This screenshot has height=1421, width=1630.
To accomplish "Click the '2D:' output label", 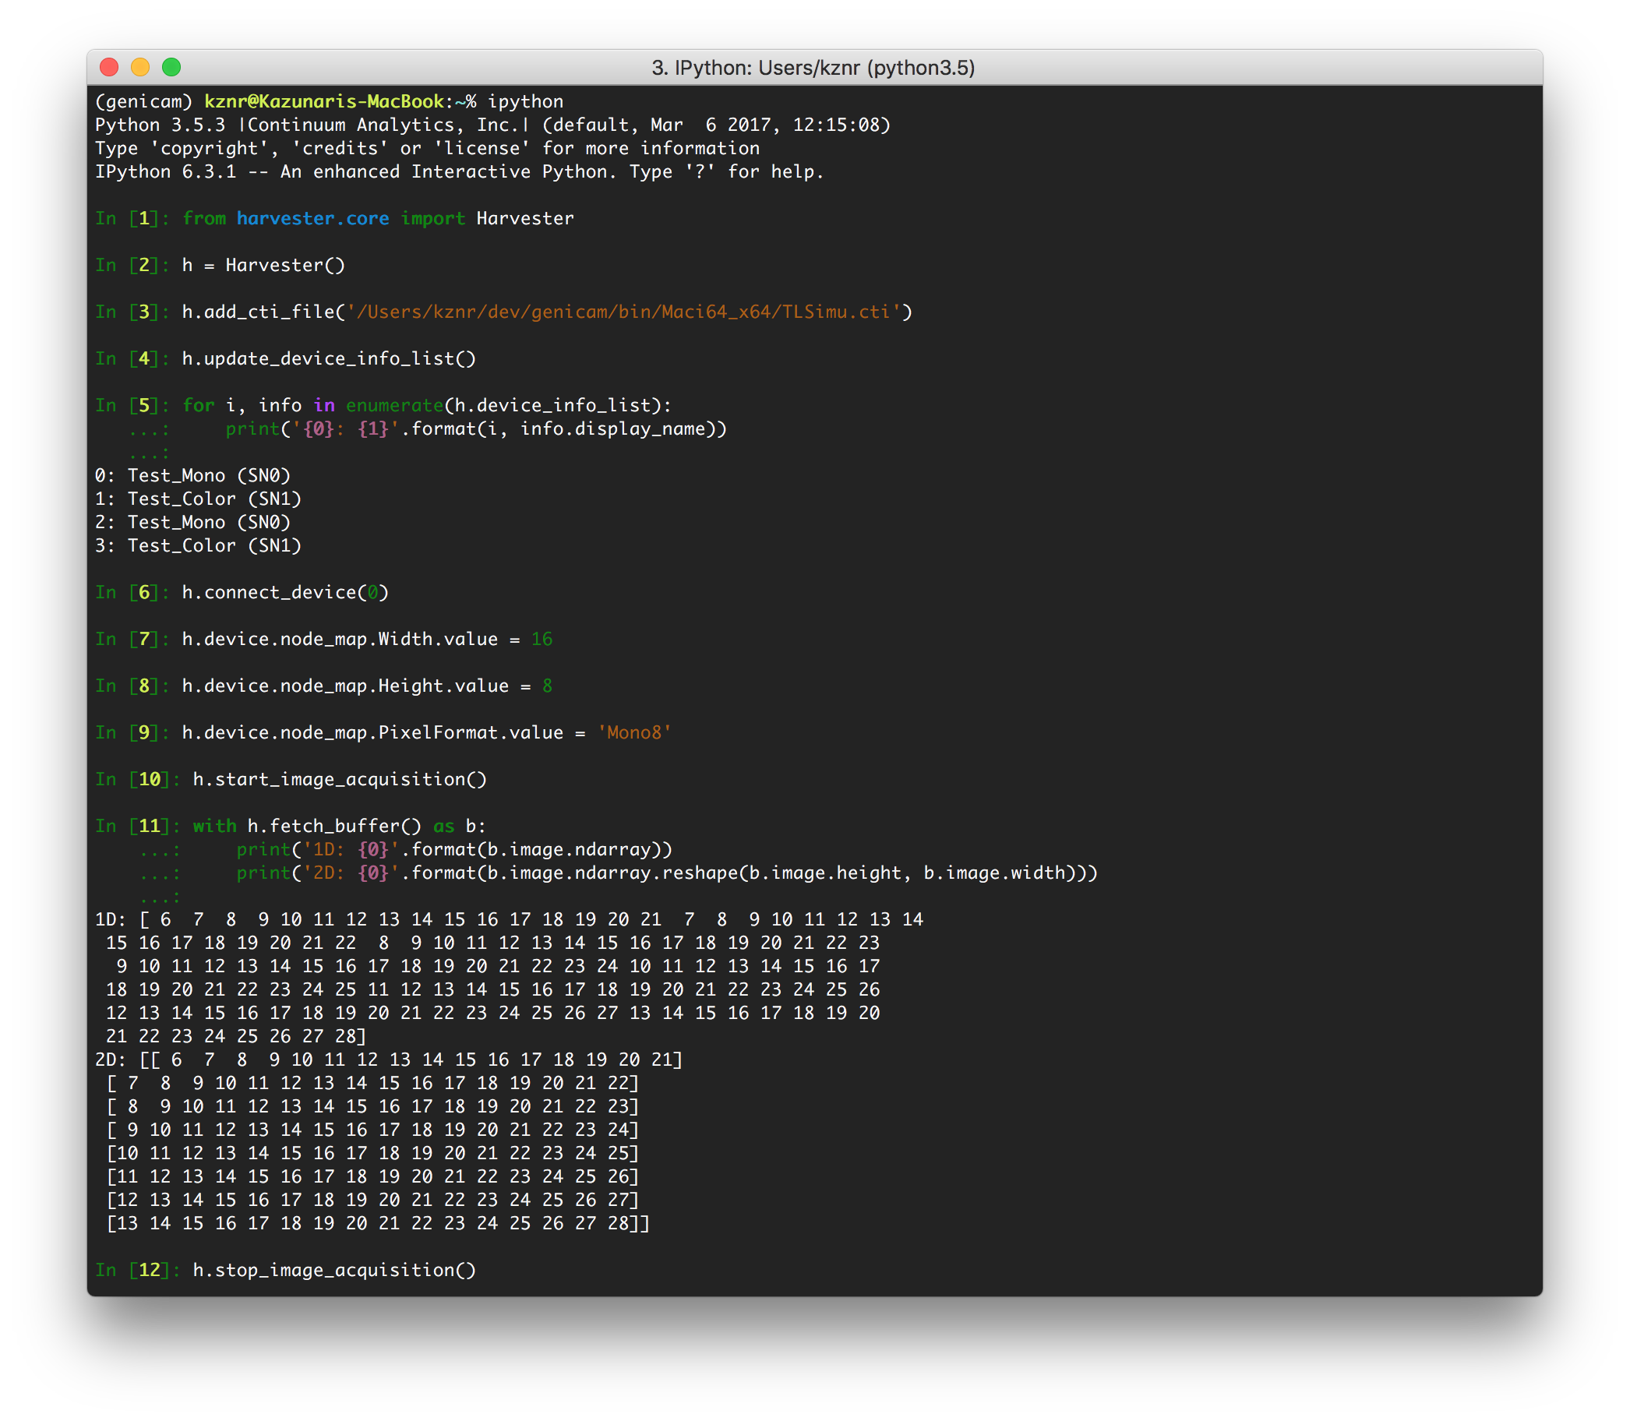I will tap(111, 1060).
